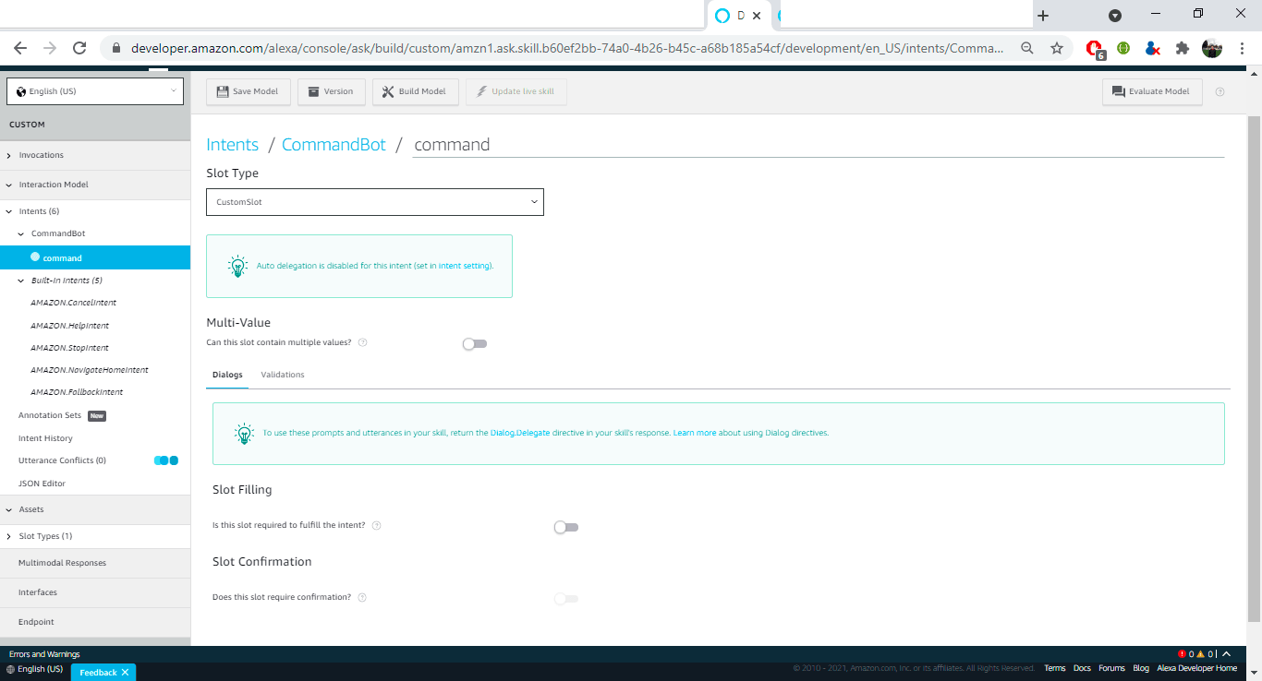The height and width of the screenshot is (681, 1262).
Task: Click the lightbulb icon in Dialog directive notice
Action: [244, 433]
